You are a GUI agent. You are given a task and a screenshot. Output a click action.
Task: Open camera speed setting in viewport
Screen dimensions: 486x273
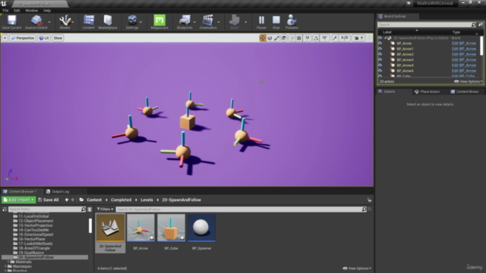pyautogui.click(x=359, y=38)
